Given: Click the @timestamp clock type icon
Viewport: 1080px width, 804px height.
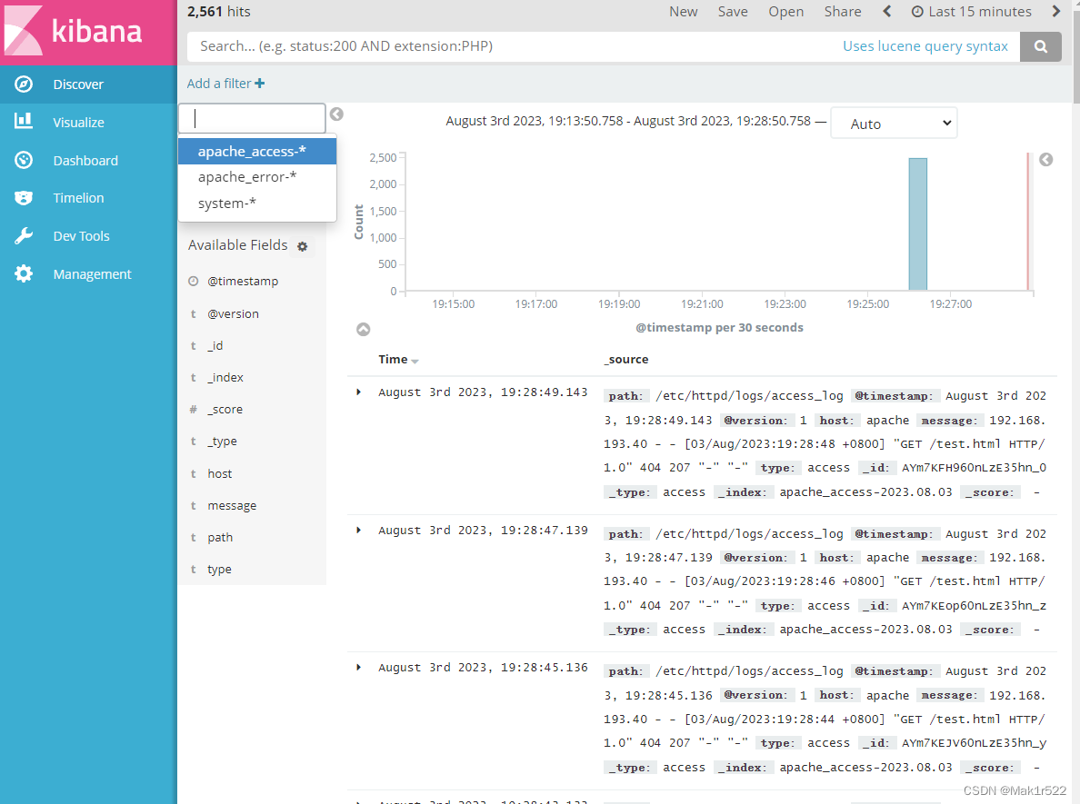Looking at the screenshot, I should [194, 281].
